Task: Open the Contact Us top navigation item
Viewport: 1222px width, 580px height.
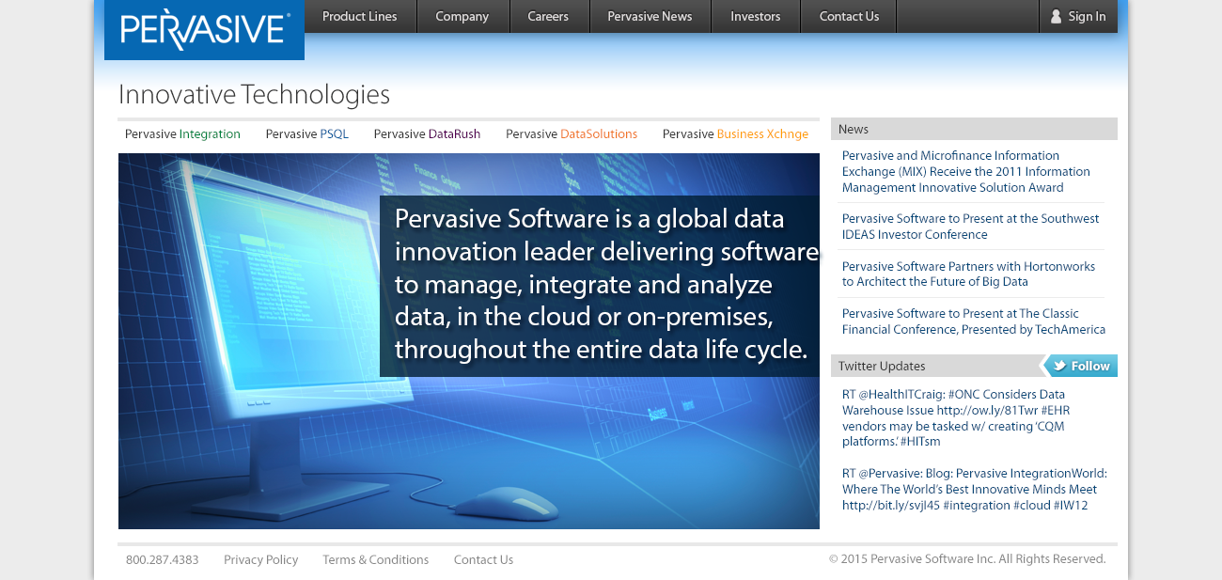Action: [x=849, y=16]
